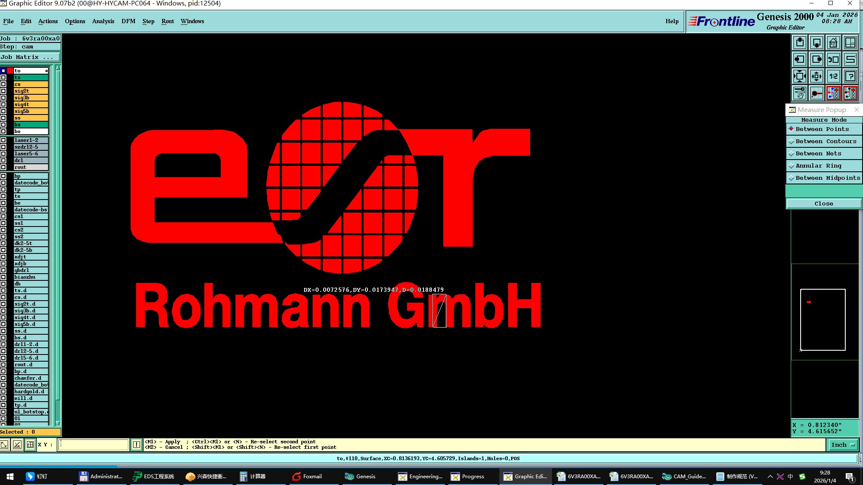Open the wrench and palette settings icon
Screen dimensions: 863x485
point(800,93)
